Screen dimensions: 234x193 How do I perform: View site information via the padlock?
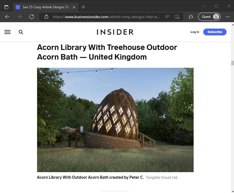point(46,17)
